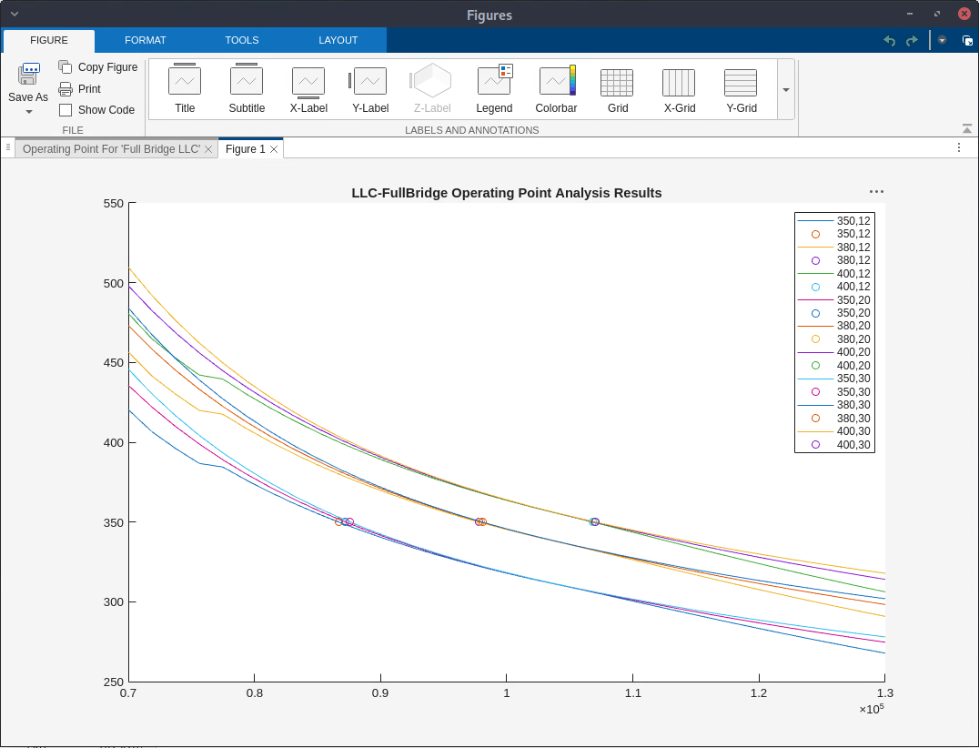Add a Y-Label to the plot

click(x=370, y=88)
